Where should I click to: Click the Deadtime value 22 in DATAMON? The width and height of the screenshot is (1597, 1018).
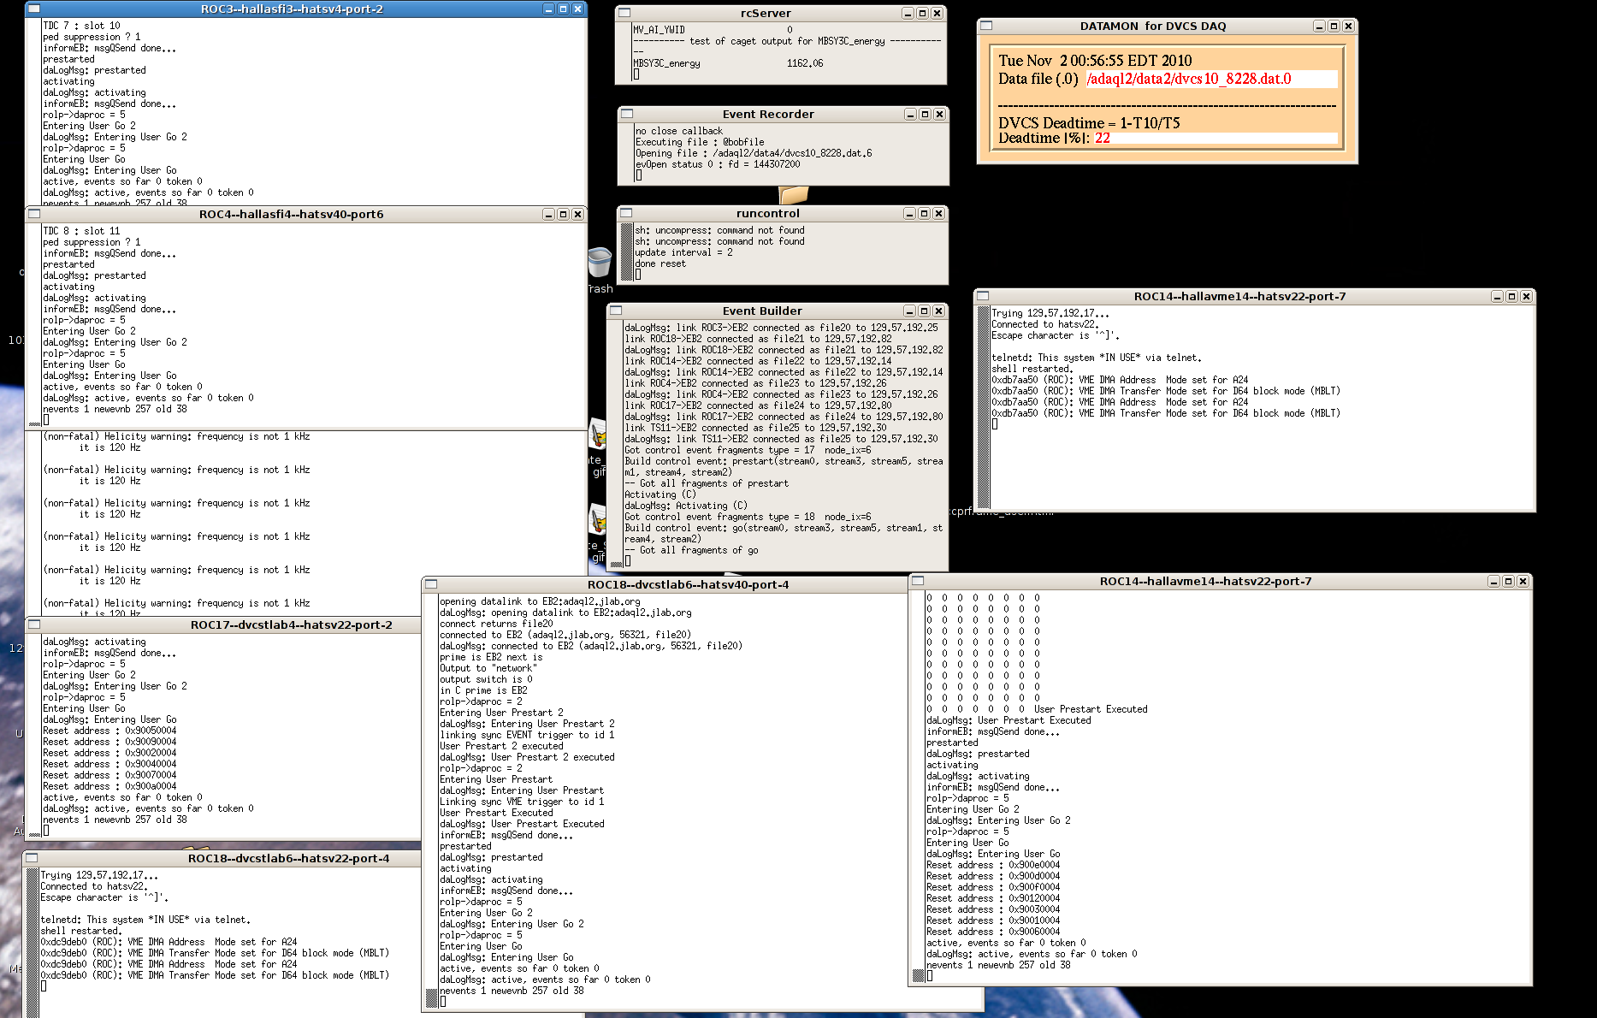[x=1103, y=138]
